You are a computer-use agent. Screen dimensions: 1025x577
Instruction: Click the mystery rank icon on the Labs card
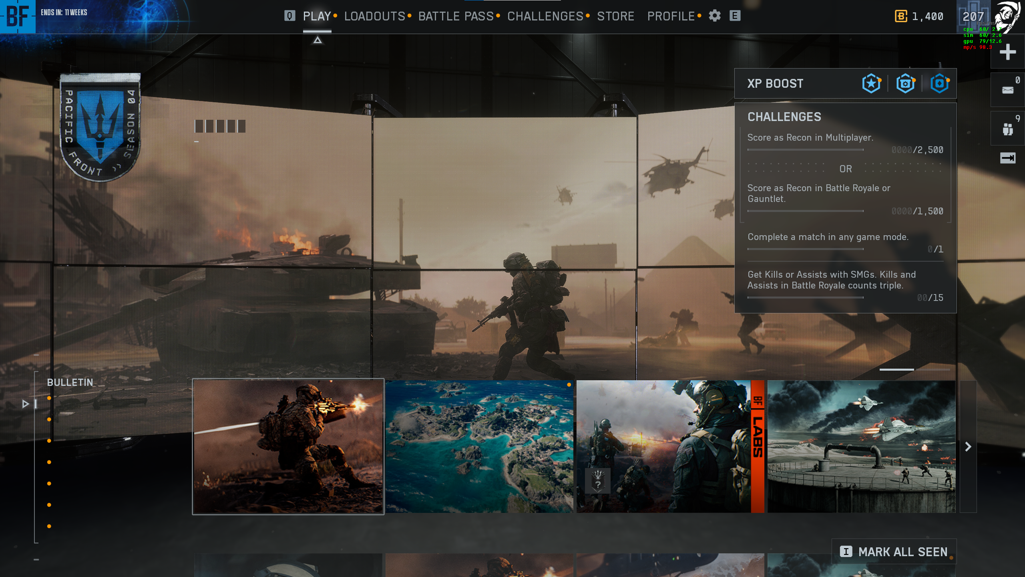[598, 481]
